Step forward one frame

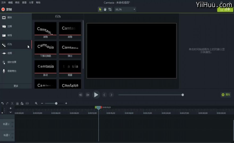point(88,95)
